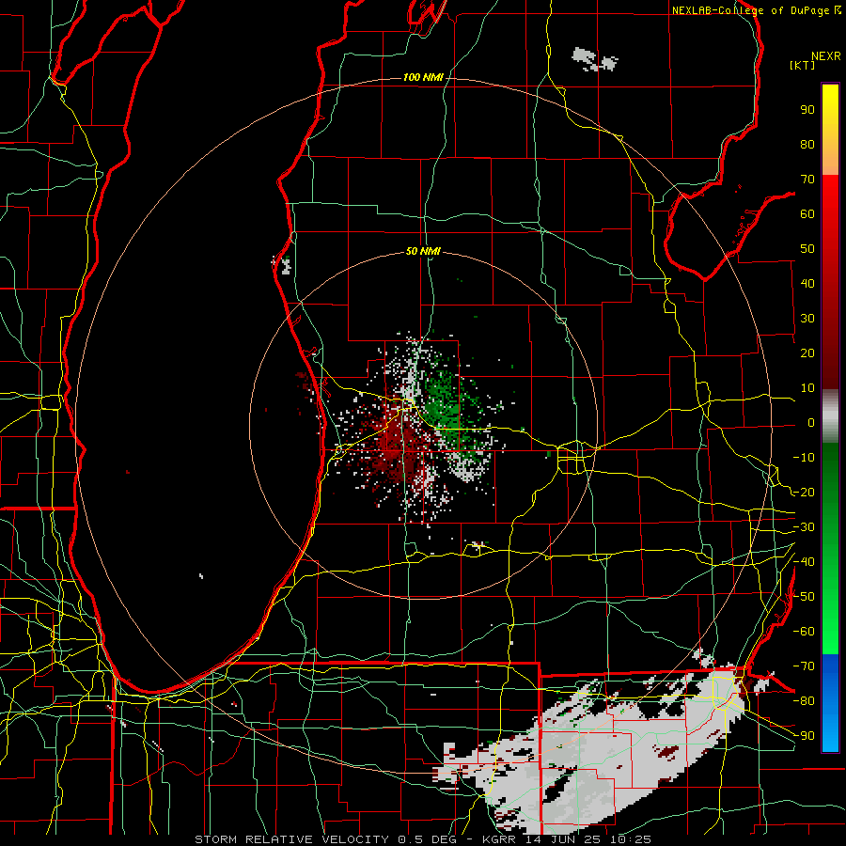Click the small gray echo in the far northeast
Image resolution: width=846 pixels, height=846 pixels.
(x=595, y=60)
